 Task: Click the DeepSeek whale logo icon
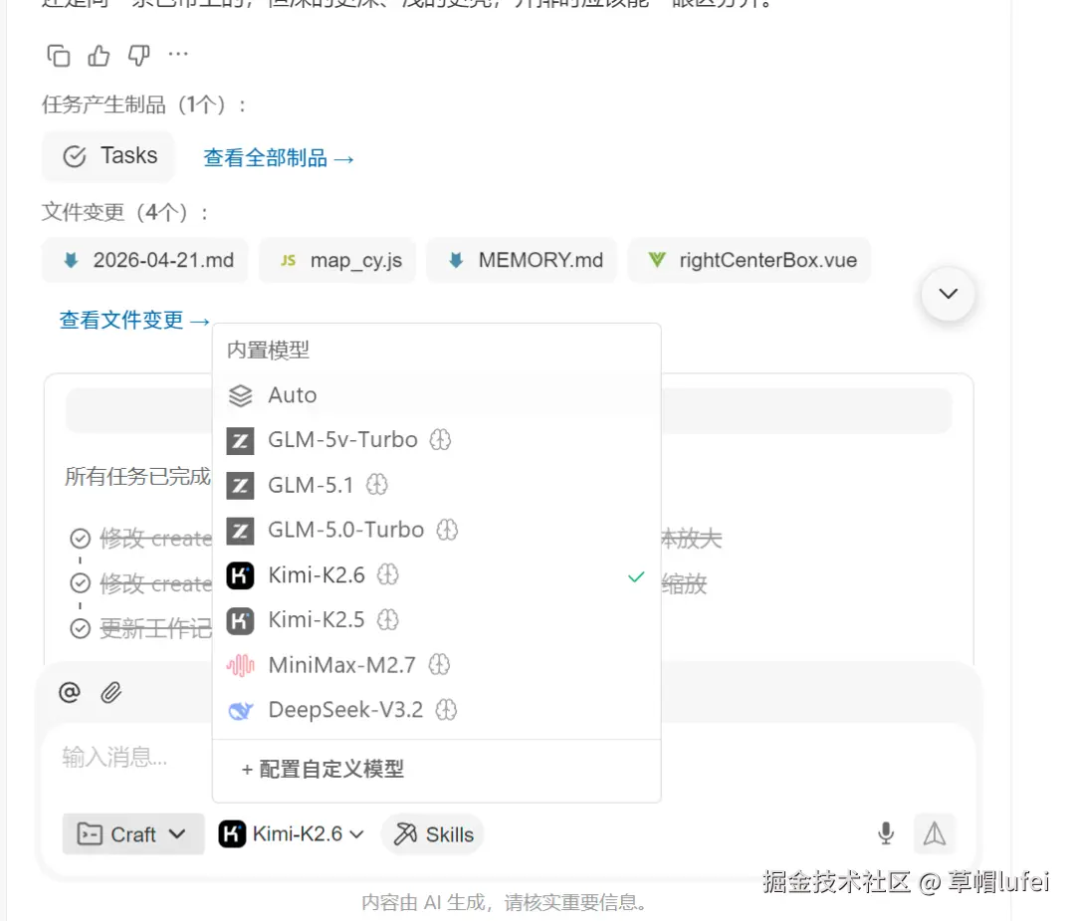click(x=240, y=711)
